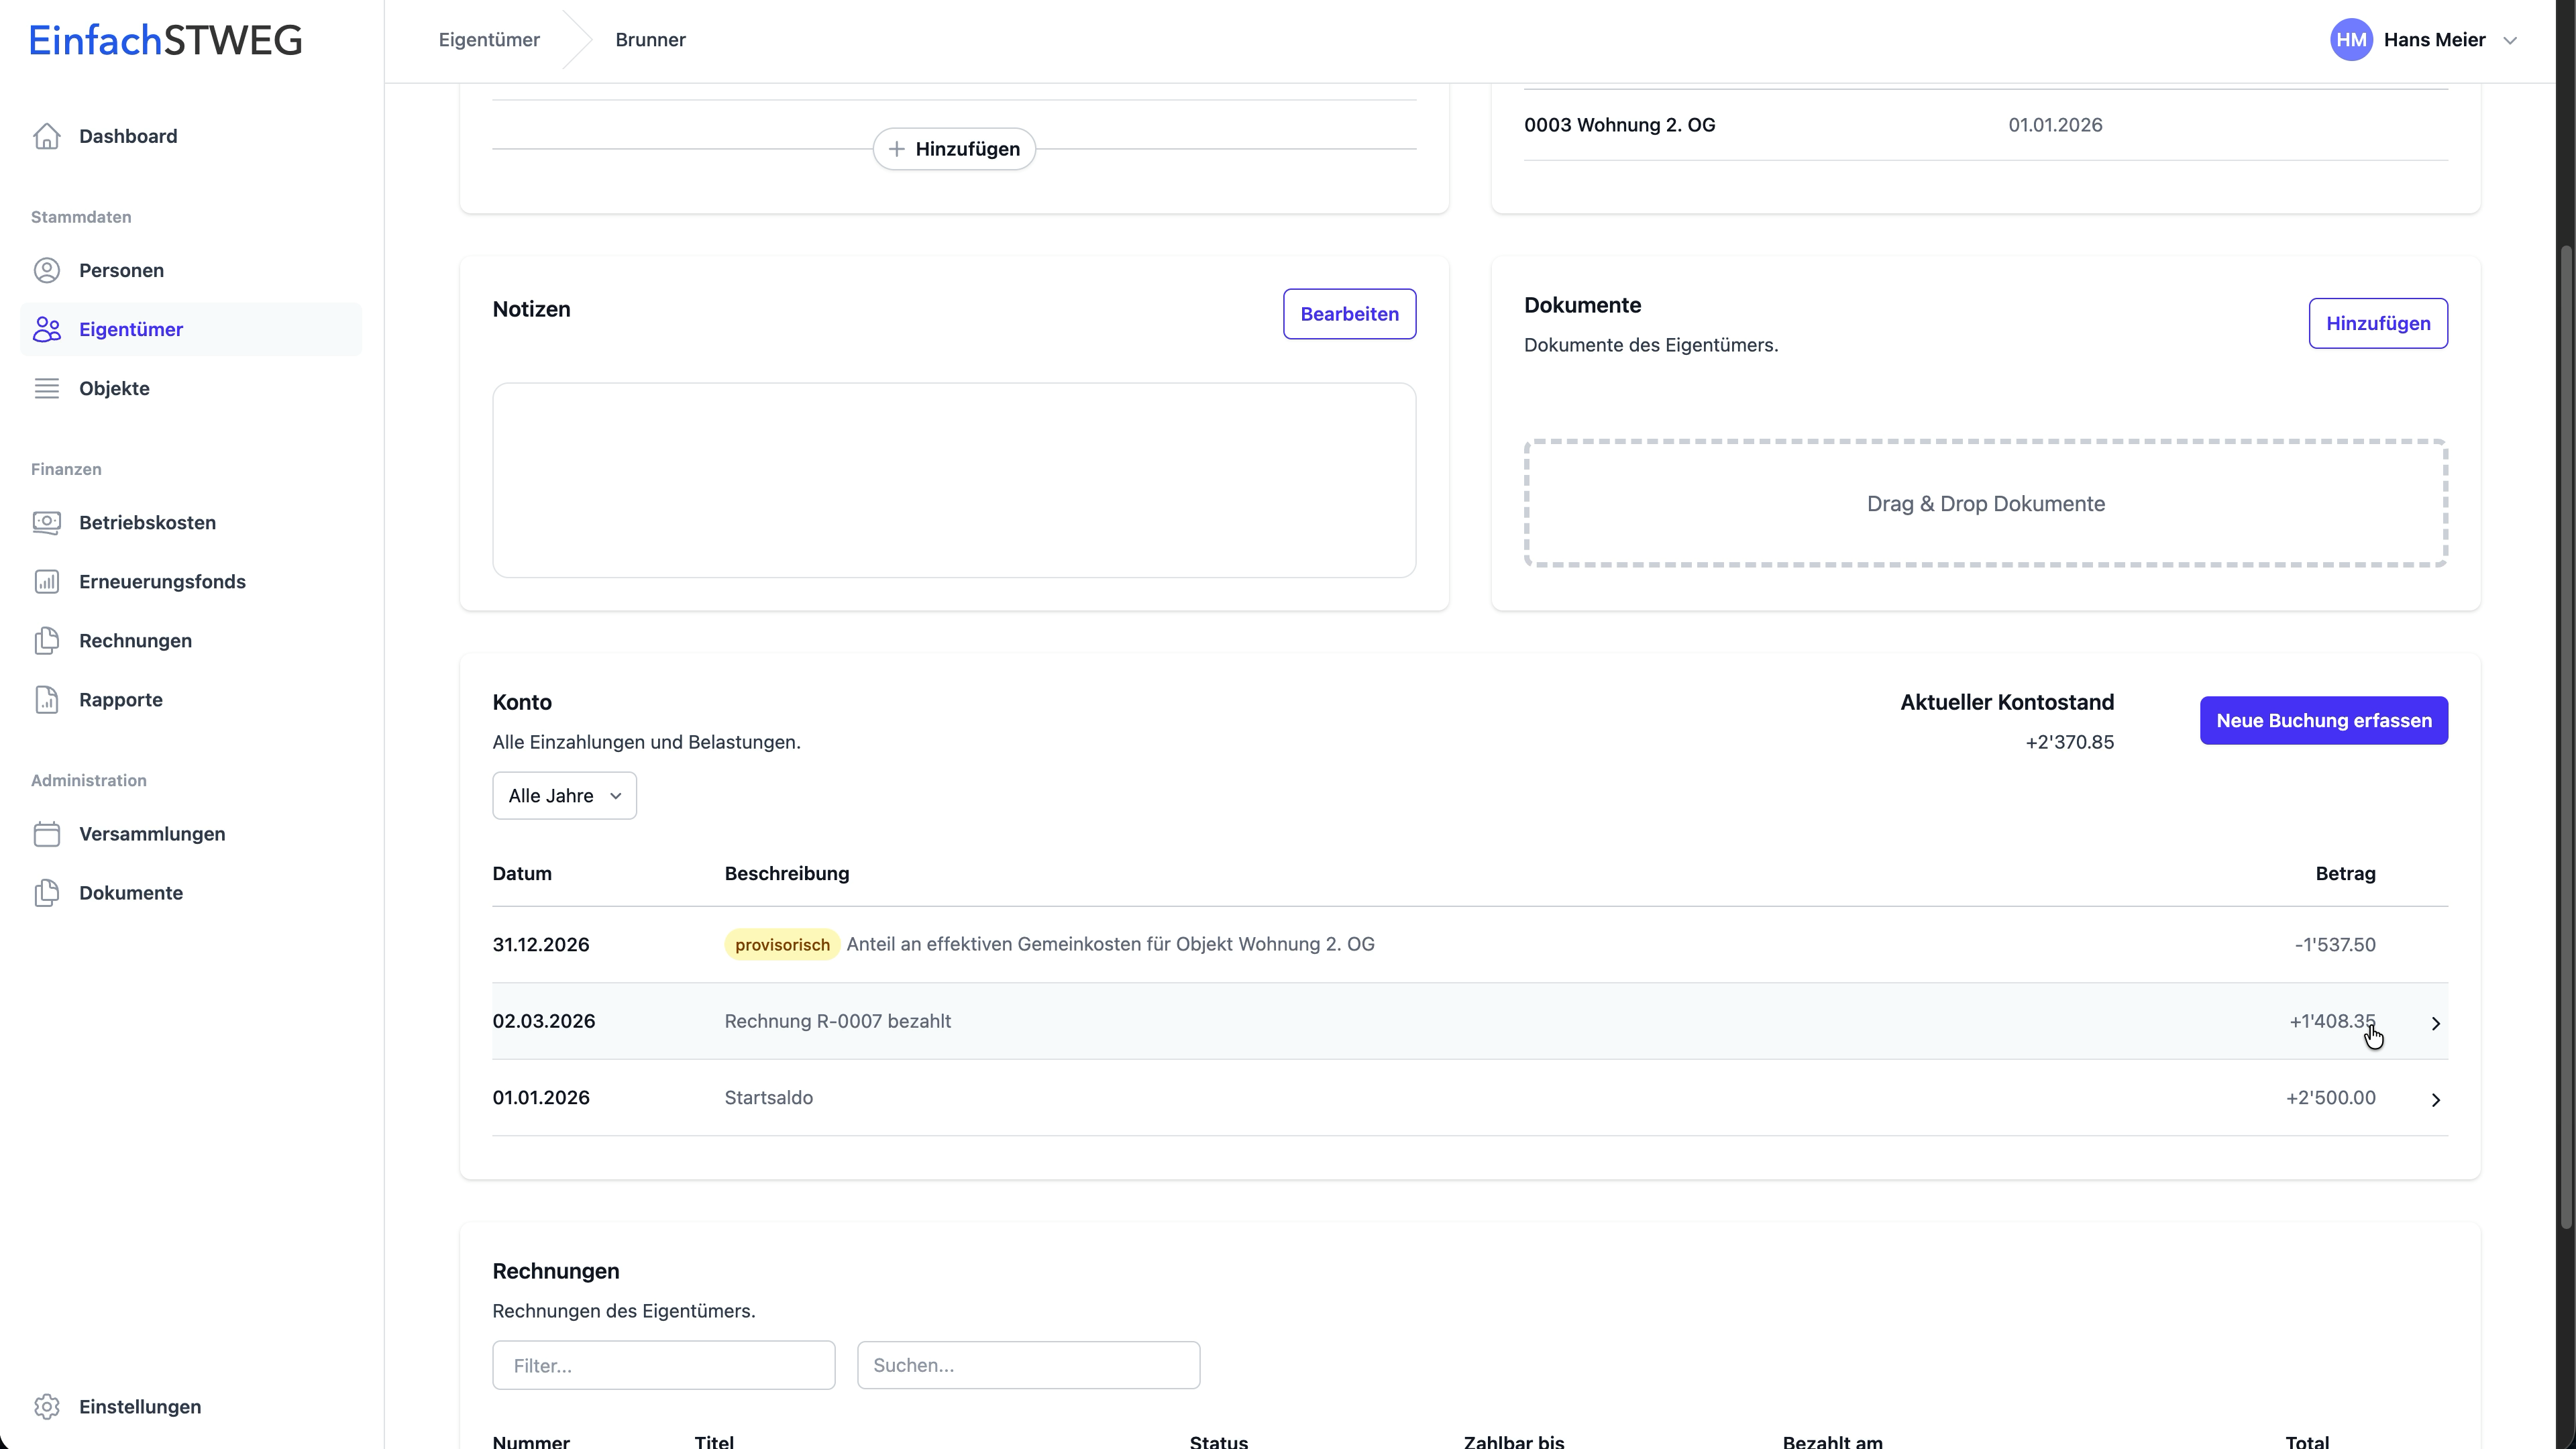Select Dokumente in the sidebar menu
The image size is (2576, 1449).
click(131, 892)
